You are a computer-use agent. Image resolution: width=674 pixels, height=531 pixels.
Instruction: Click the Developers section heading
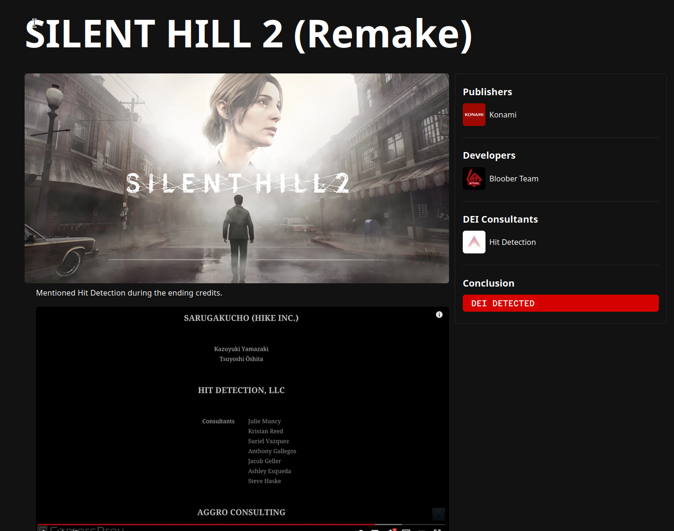tap(489, 155)
